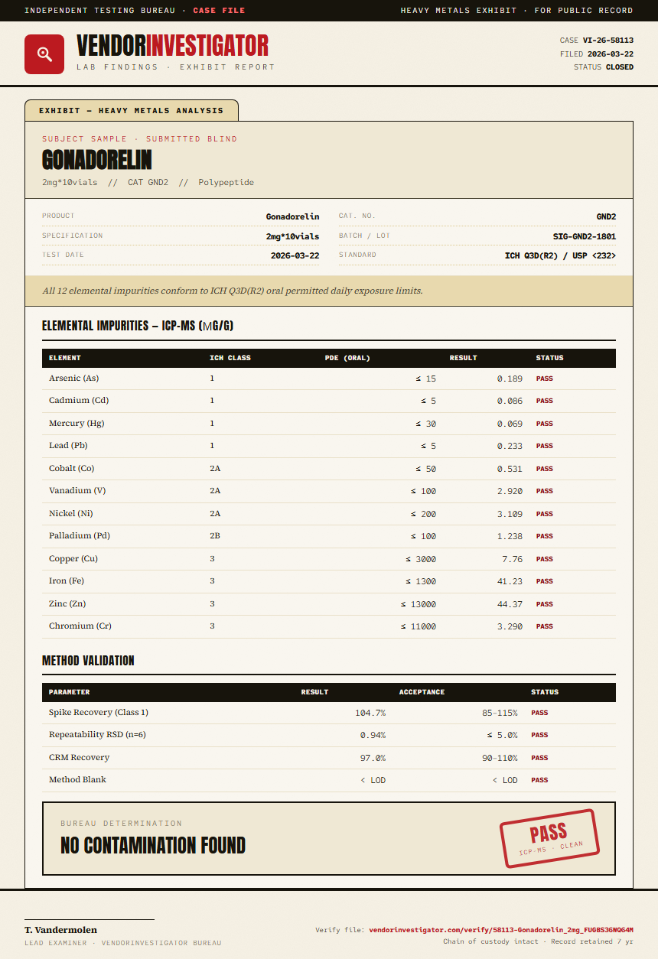Click the Cobalt (Co) row label
The image size is (658, 959).
[72, 469]
